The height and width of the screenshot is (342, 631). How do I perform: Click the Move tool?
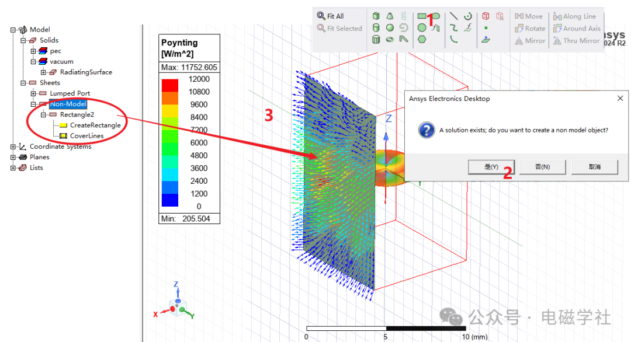(x=529, y=16)
